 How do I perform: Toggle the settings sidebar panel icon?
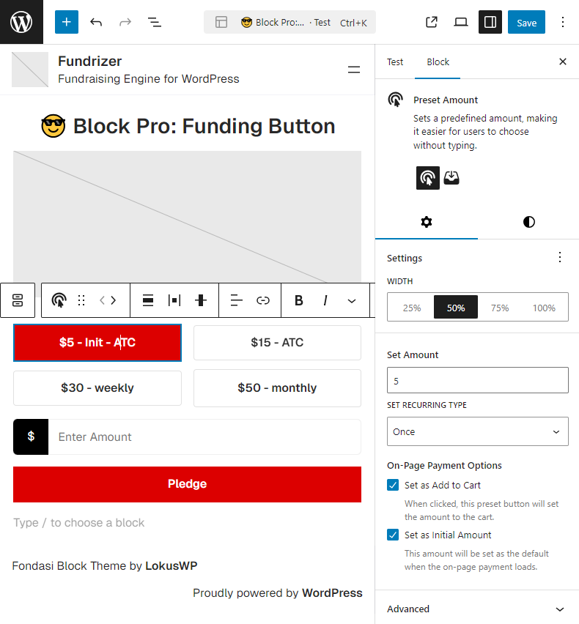(x=490, y=22)
